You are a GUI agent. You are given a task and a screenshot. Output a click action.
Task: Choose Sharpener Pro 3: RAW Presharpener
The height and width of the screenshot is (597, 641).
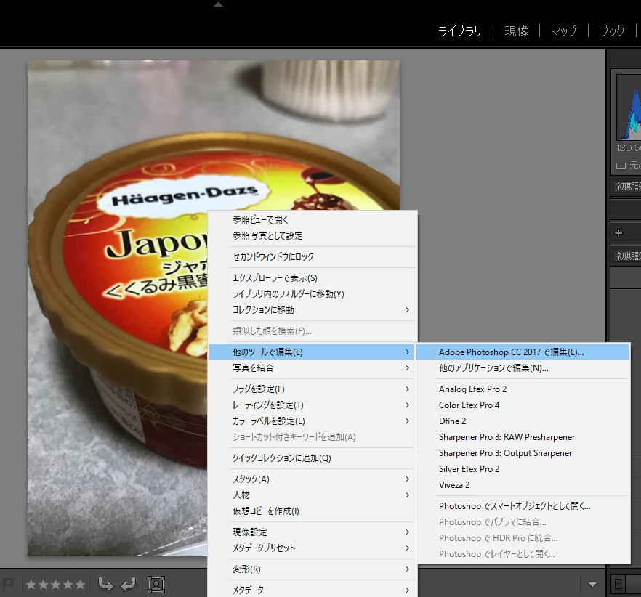pyautogui.click(x=522, y=436)
